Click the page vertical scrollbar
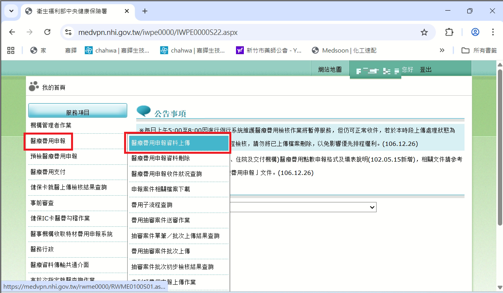Viewport: 503px width, 293px height. [x=500, y=157]
